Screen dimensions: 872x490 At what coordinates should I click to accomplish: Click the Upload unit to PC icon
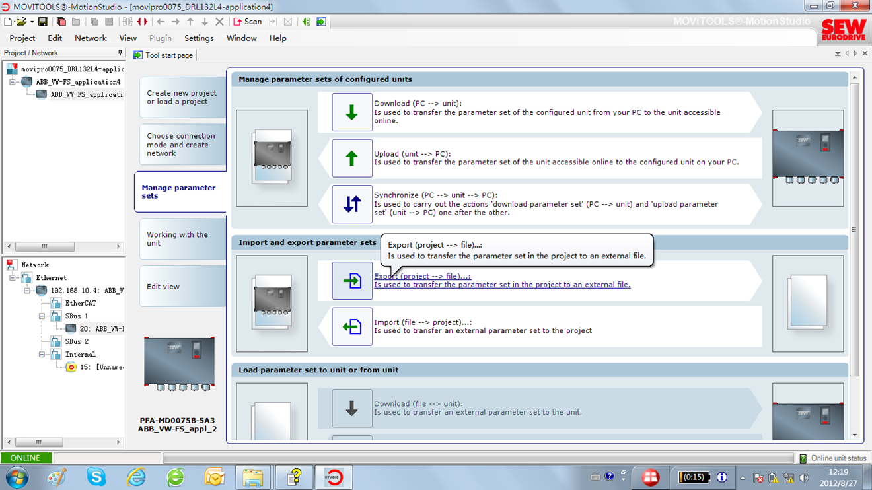pyautogui.click(x=351, y=158)
